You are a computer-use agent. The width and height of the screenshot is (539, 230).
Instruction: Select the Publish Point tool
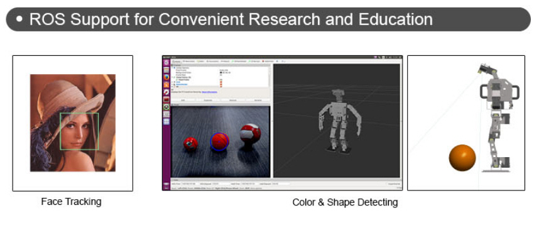(268, 61)
